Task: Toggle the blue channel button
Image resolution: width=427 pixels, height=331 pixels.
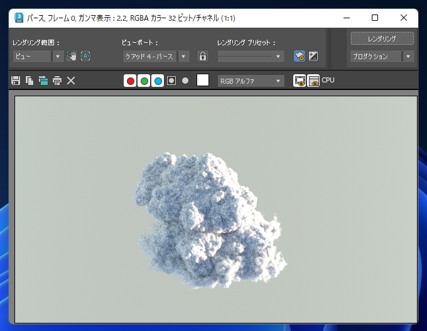Action: 158,81
